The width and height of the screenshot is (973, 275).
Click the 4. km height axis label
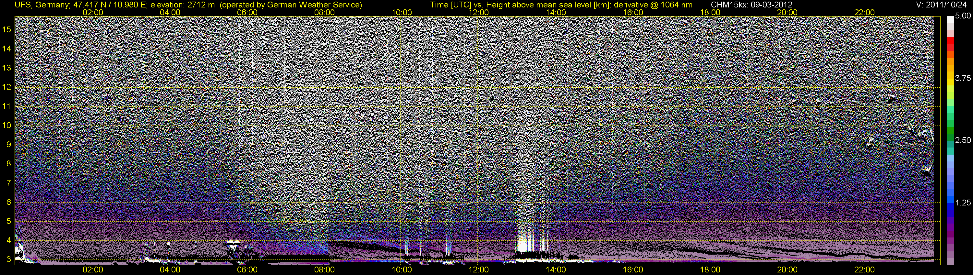9,241
